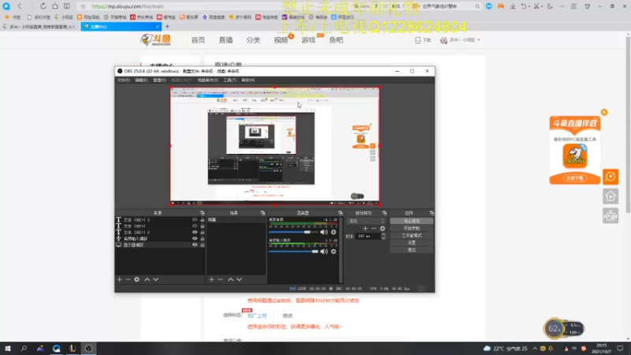Toggle lock on 文本 (GDI+) 3 source
The height and width of the screenshot is (355, 631).
[202, 220]
